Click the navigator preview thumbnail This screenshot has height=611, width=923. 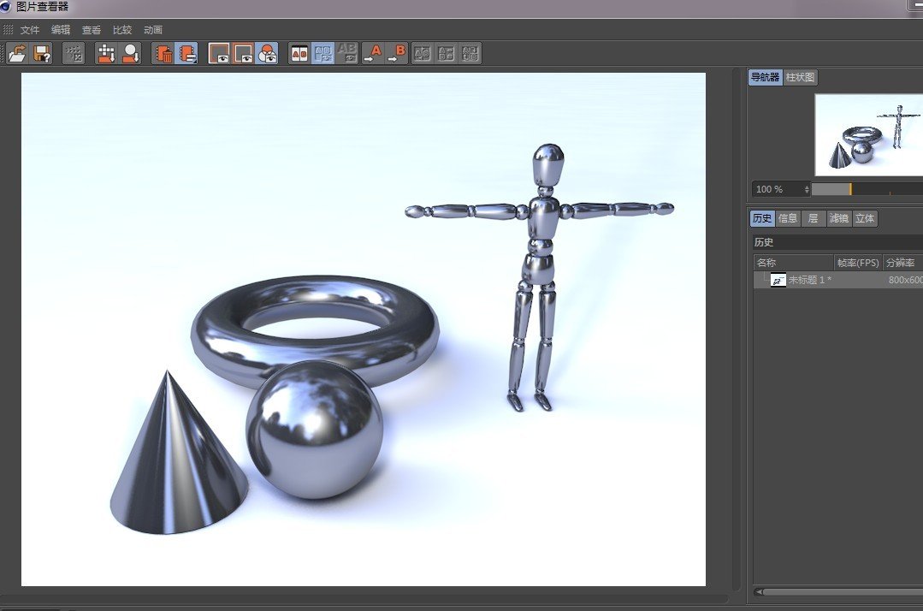868,133
